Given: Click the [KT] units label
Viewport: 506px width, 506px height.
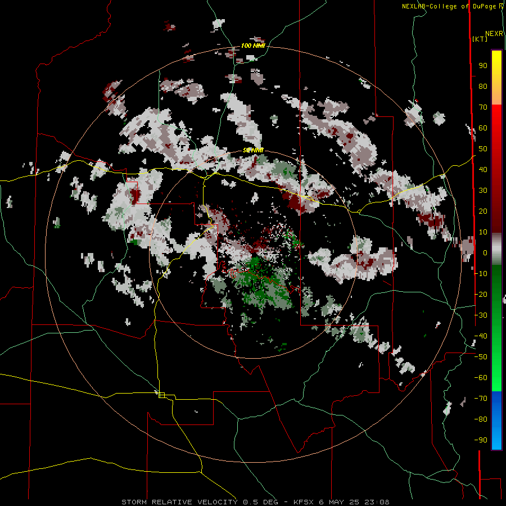Looking at the screenshot, I should [x=480, y=39].
